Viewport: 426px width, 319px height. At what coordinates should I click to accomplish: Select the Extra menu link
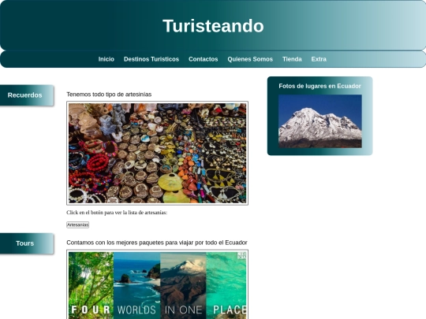click(319, 59)
